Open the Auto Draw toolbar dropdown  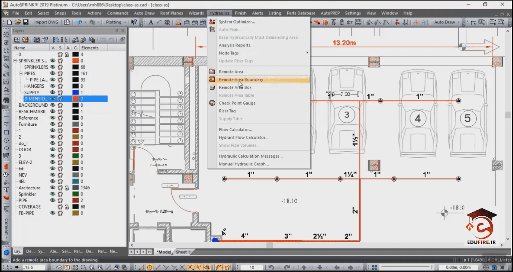coord(459,22)
